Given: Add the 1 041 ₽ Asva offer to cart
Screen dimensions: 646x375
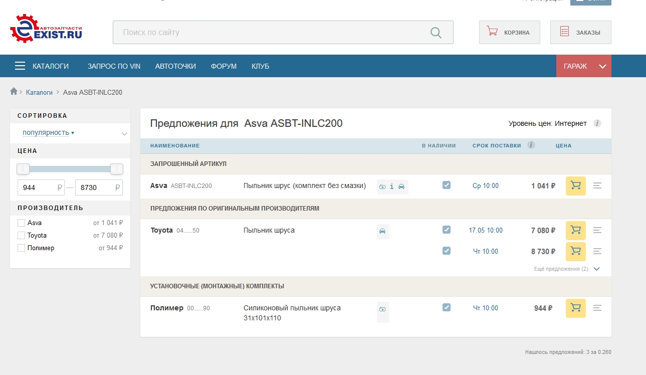Looking at the screenshot, I should click(x=576, y=186).
